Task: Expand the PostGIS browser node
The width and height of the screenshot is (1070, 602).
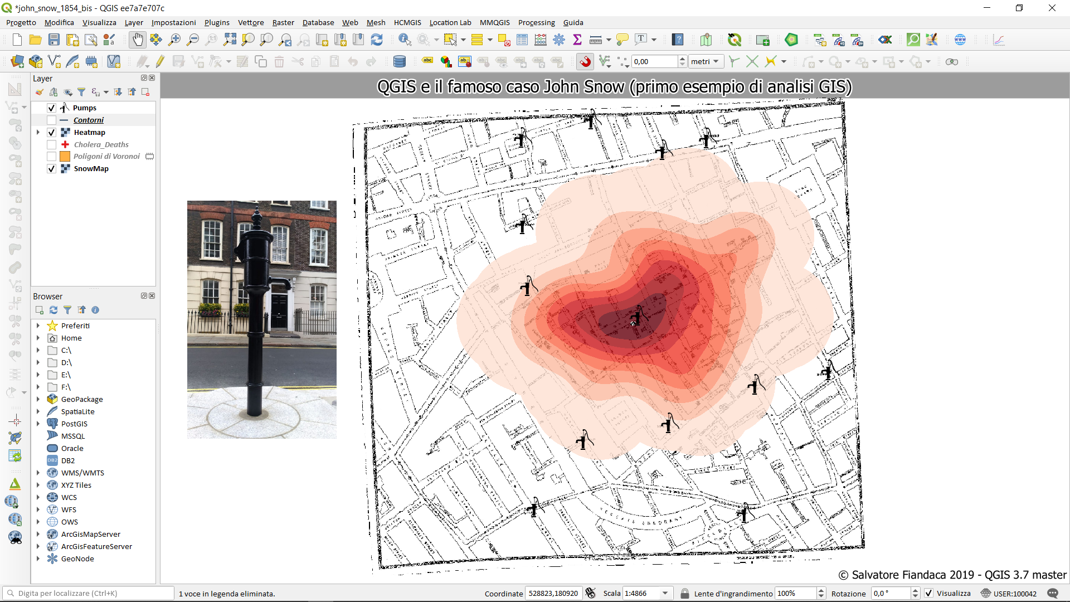Action: click(x=38, y=424)
